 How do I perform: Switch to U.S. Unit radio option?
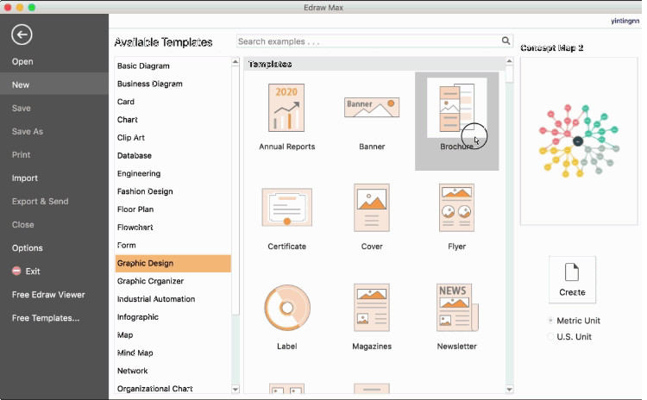[x=551, y=336]
